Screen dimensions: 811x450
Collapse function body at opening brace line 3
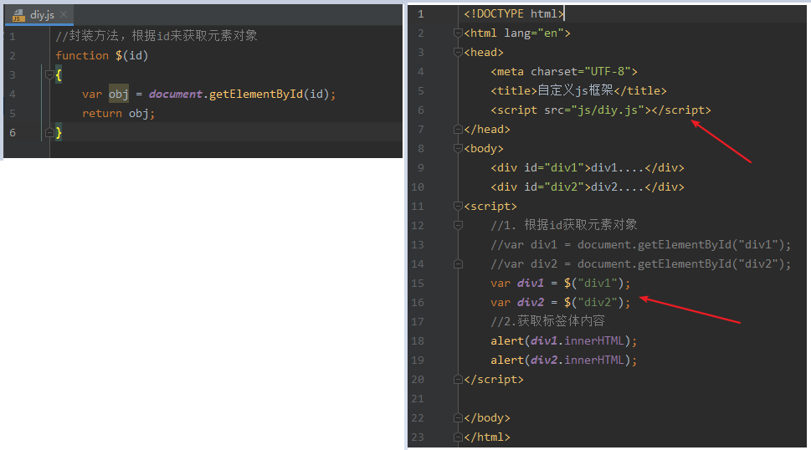click(x=49, y=75)
